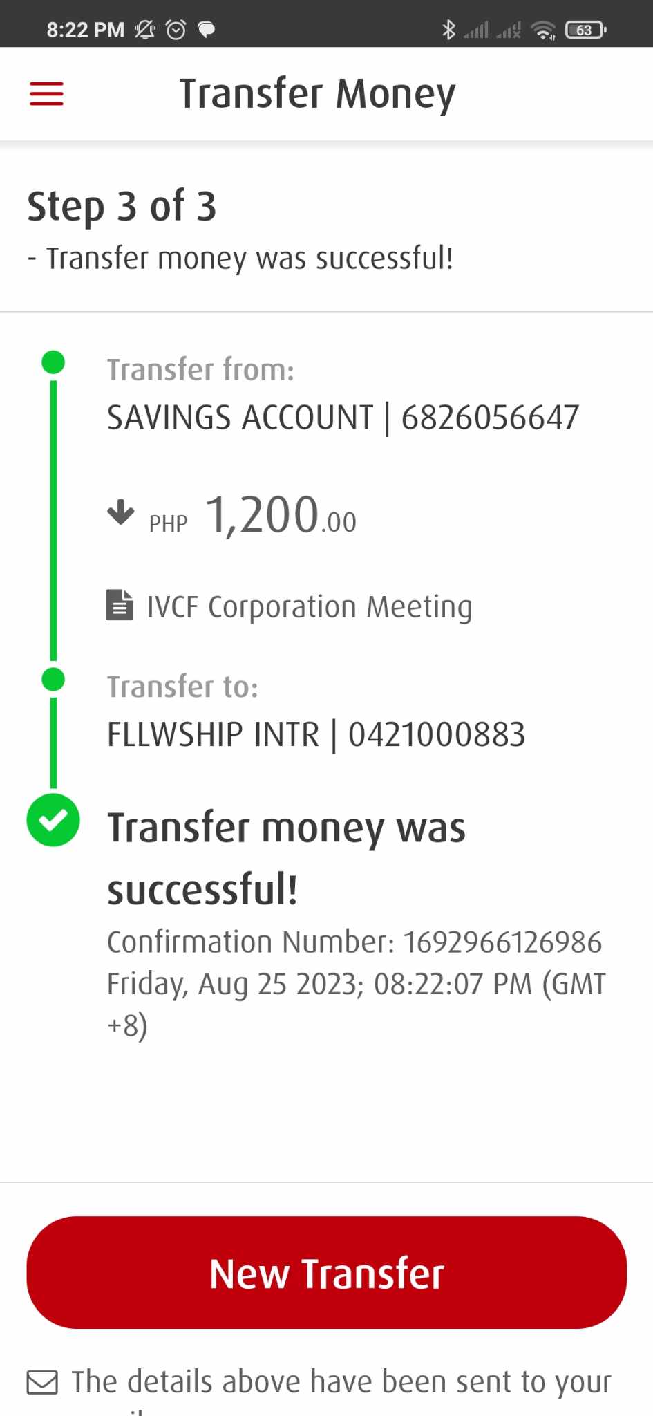Viewport: 653px width, 1416px height.
Task: Select the Step 3 of 3 heading
Action: point(122,206)
